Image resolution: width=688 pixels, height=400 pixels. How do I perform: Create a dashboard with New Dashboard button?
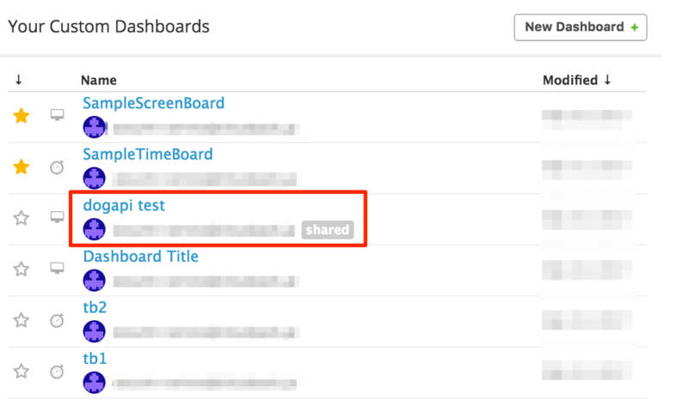pyautogui.click(x=580, y=27)
